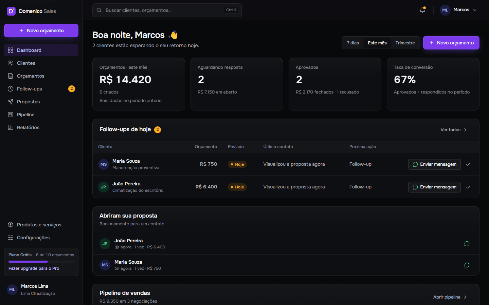Click chat icon for João Pereira proposal
Image resolution: width=489 pixels, height=305 pixels.
(x=467, y=244)
